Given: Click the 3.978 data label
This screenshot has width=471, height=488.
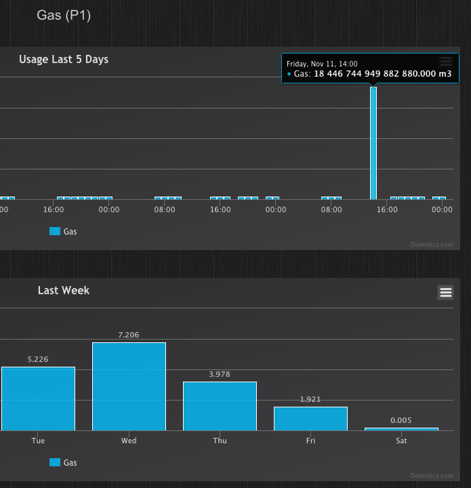Looking at the screenshot, I should point(220,374).
